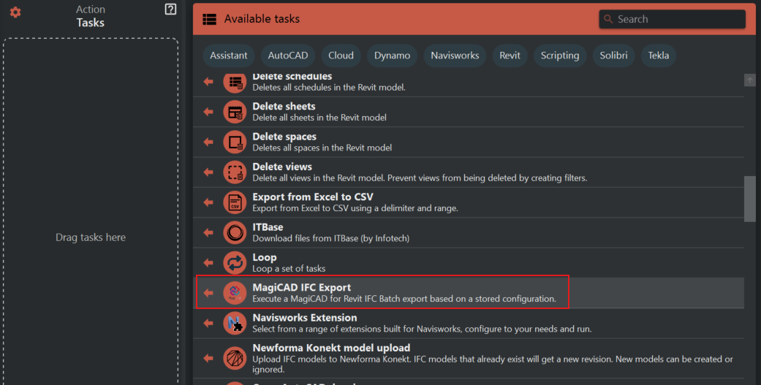Click the Delete schedules task icon
The image size is (761, 385).
[x=235, y=82]
